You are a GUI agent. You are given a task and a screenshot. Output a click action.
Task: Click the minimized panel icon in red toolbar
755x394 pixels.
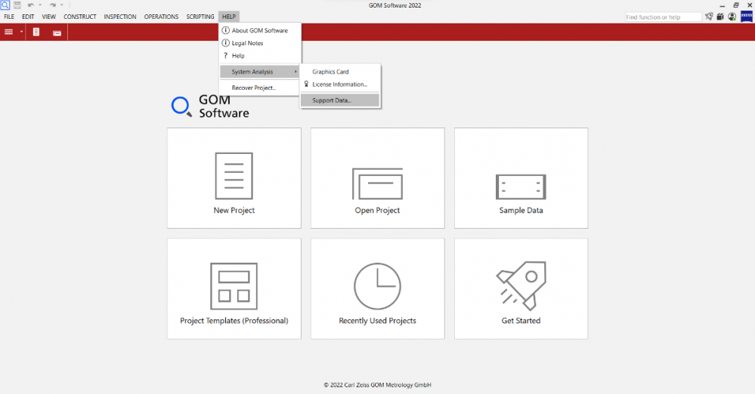point(57,32)
